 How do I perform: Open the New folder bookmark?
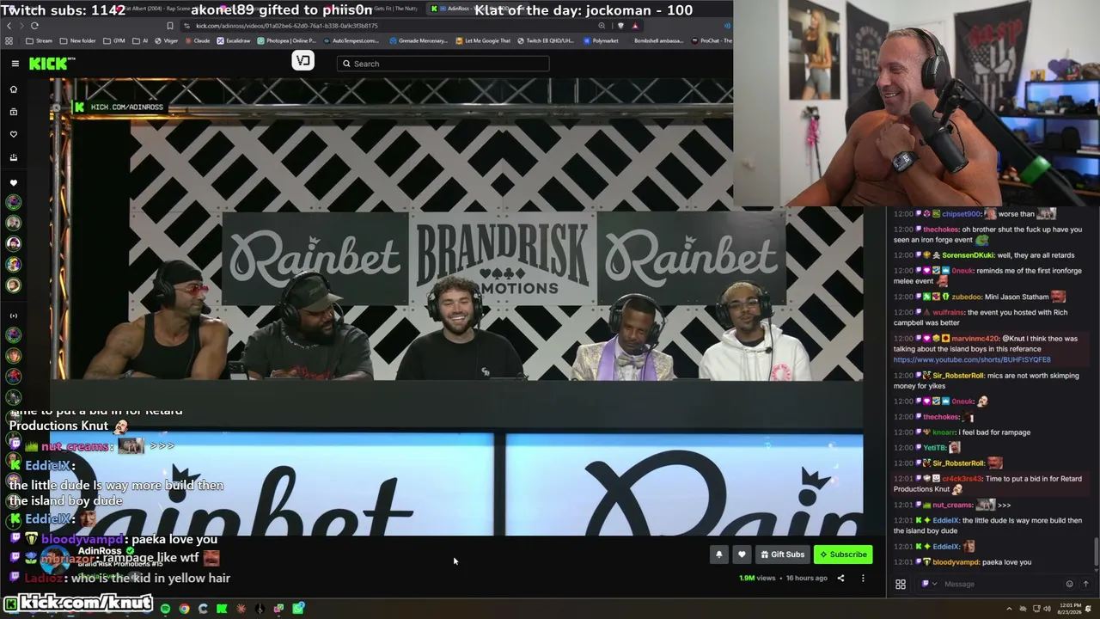coord(78,40)
